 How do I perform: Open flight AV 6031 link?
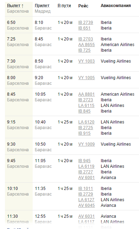pyautogui.click(x=86, y=216)
